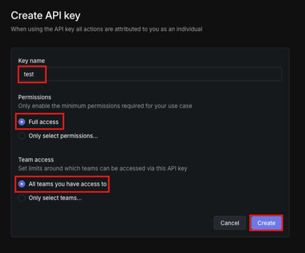This screenshot has width=305, height=253.
Task: Click the Create button
Action: pos(266,223)
